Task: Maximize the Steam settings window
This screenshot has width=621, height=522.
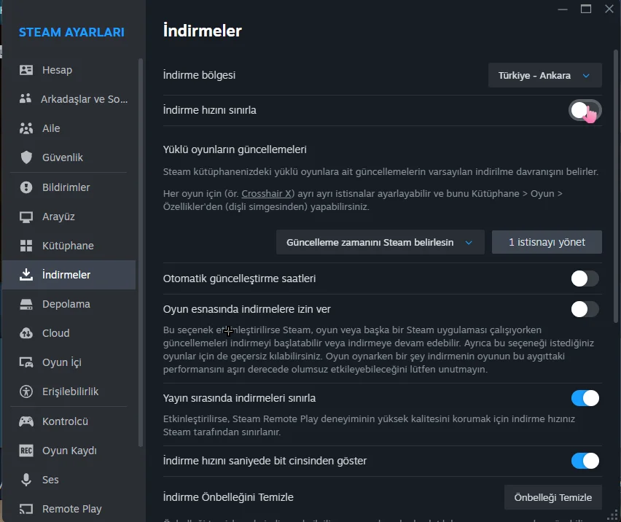Action: click(586, 9)
